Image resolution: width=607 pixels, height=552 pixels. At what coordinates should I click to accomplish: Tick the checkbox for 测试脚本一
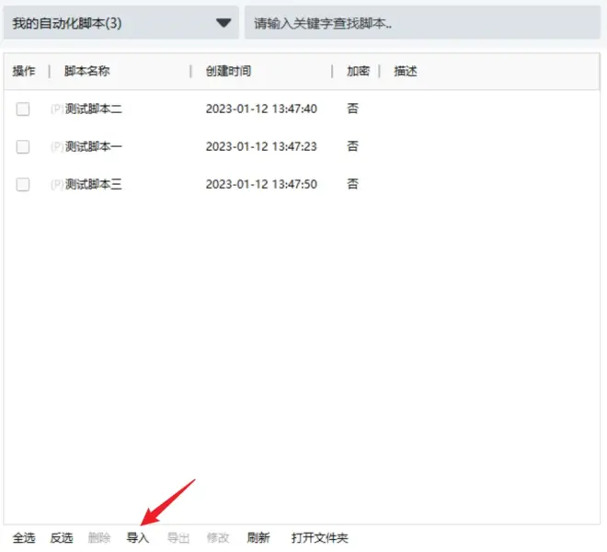click(23, 147)
